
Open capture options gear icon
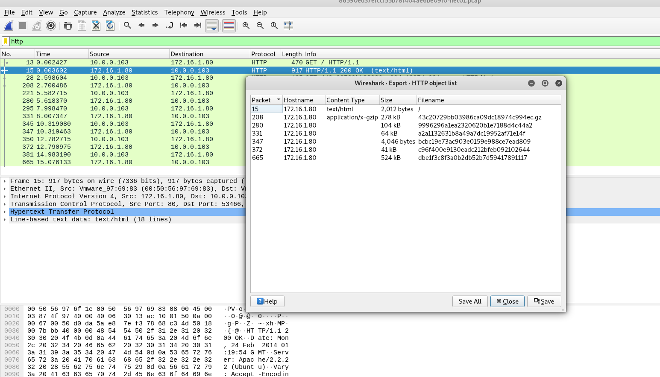tap(51, 26)
